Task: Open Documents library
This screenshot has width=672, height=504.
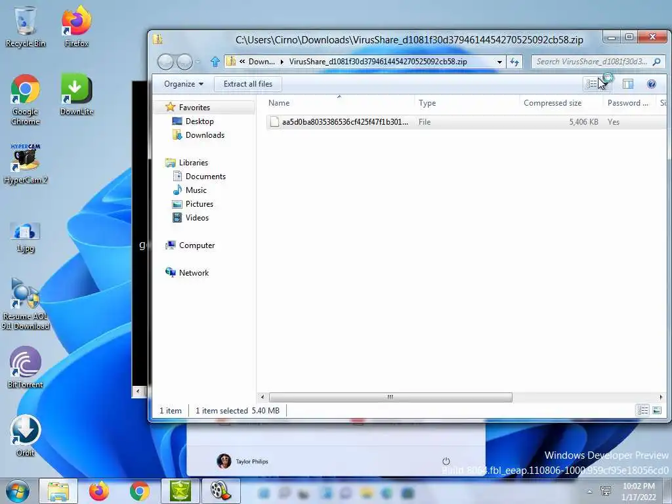Action: (x=205, y=176)
